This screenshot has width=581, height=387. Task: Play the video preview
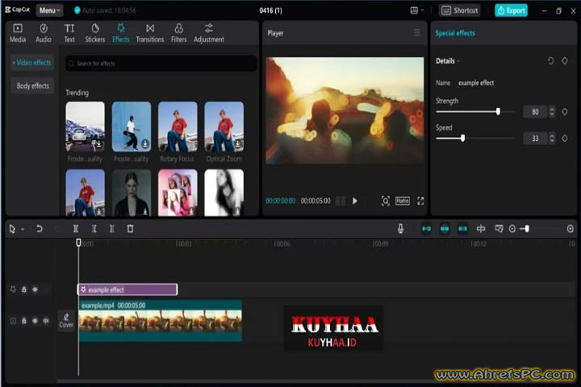pos(355,201)
